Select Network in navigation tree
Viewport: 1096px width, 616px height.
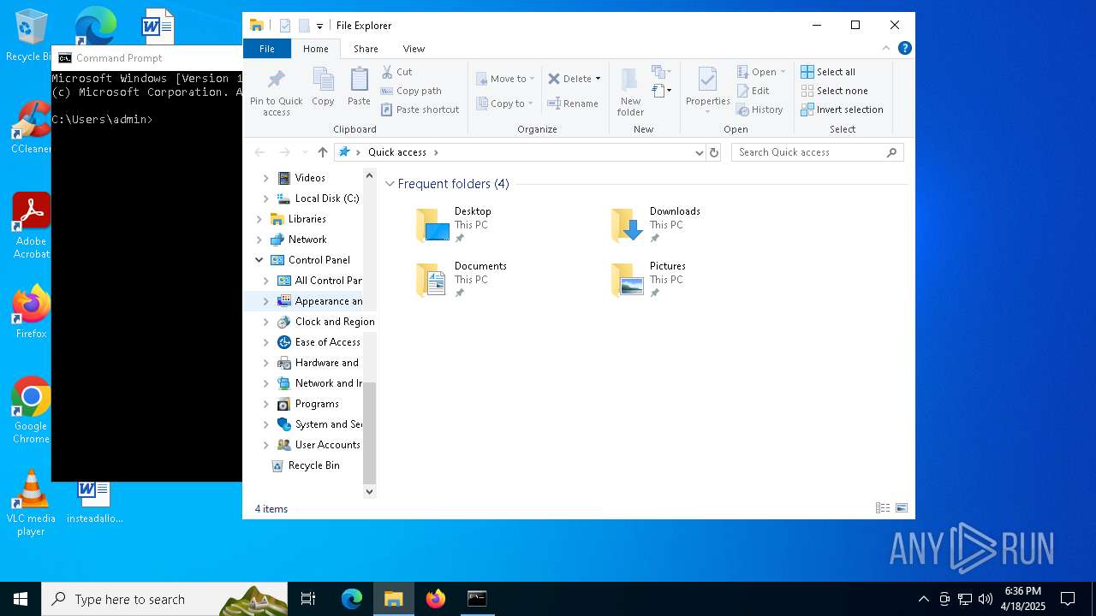point(307,240)
